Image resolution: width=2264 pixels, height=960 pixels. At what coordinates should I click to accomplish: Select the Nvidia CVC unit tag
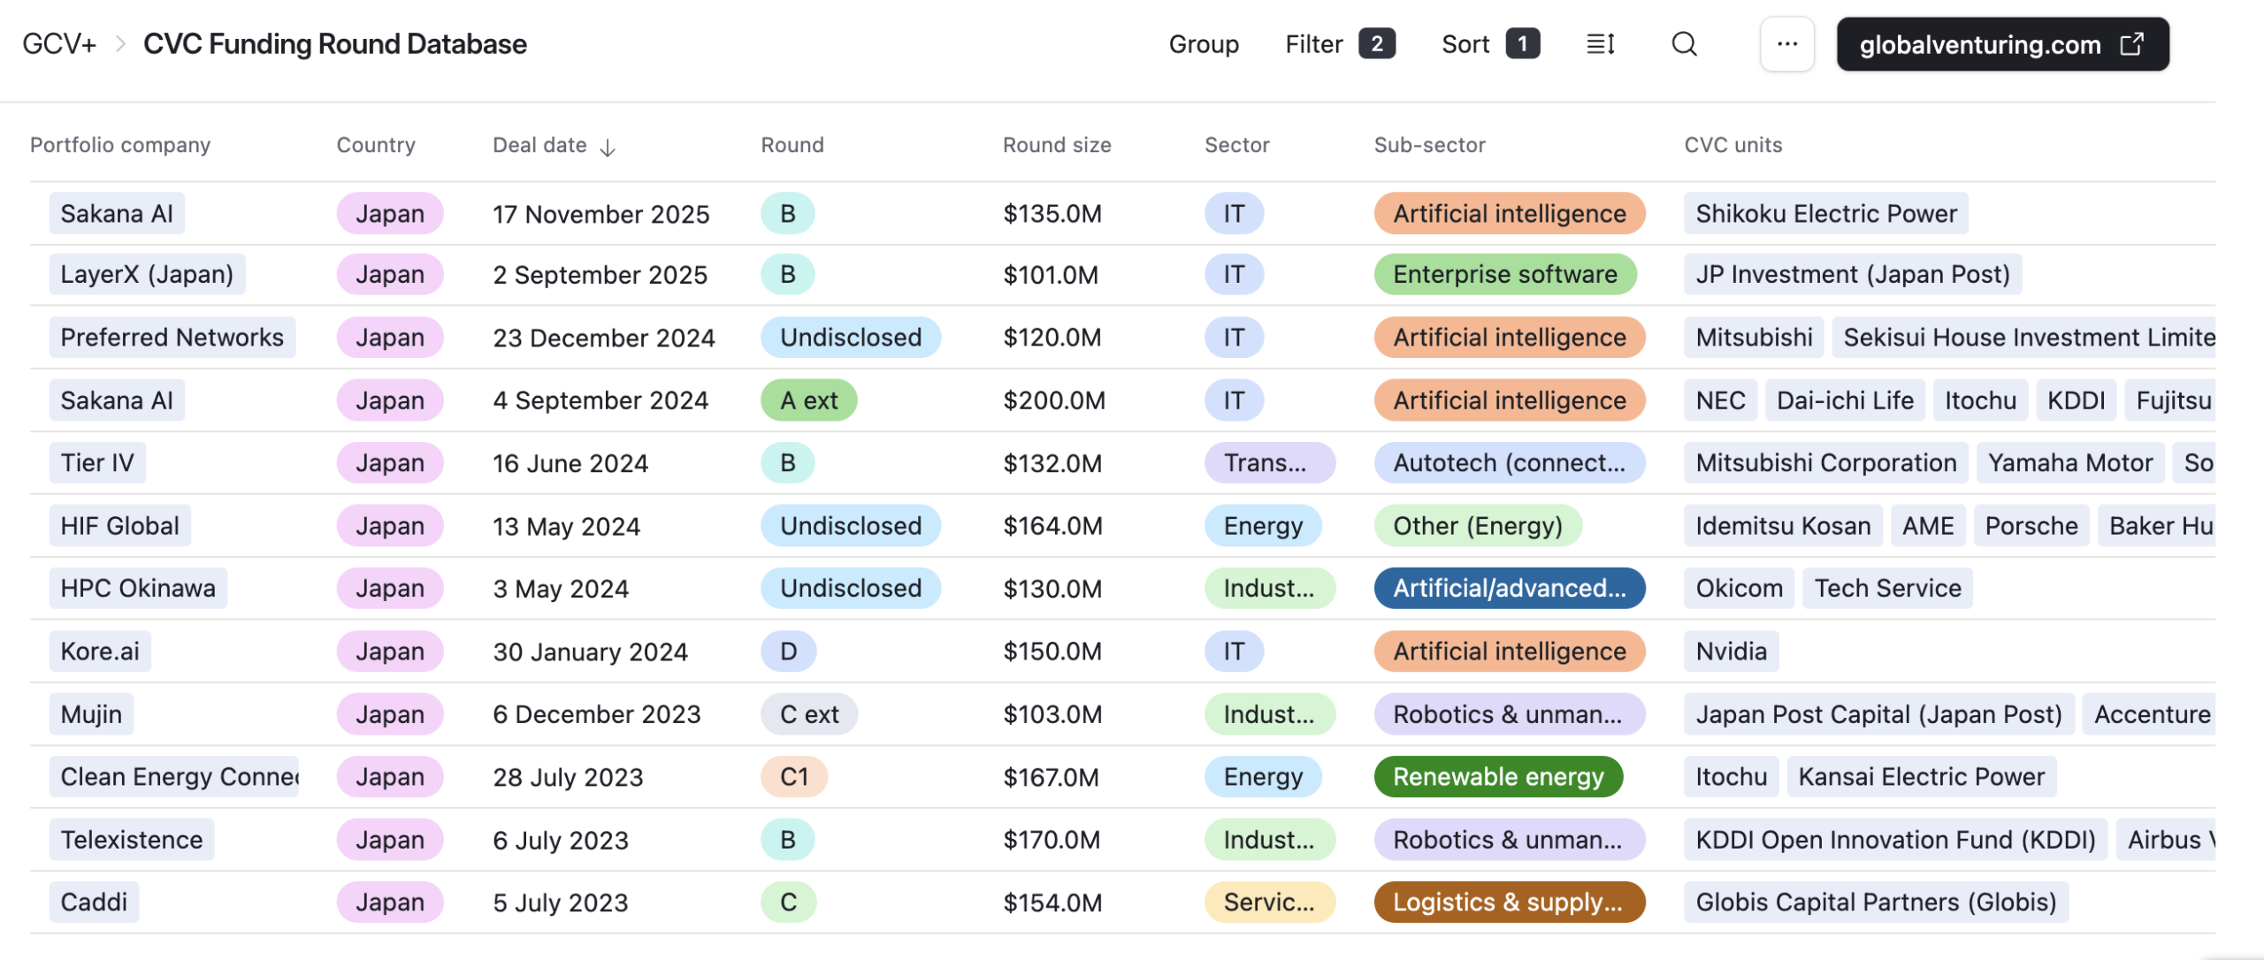(1730, 651)
